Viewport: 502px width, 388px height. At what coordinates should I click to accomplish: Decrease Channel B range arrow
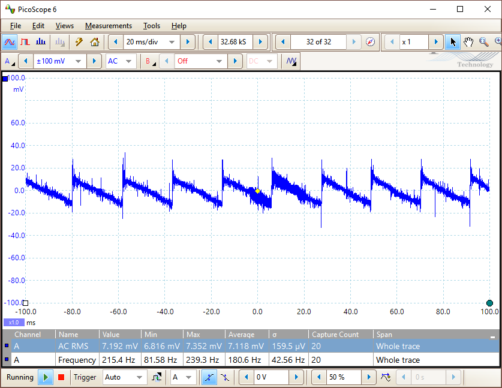click(167, 61)
